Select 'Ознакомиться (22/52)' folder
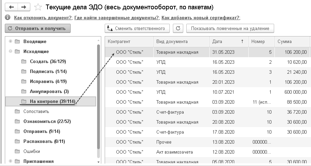311x166 pixels. click(47, 121)
